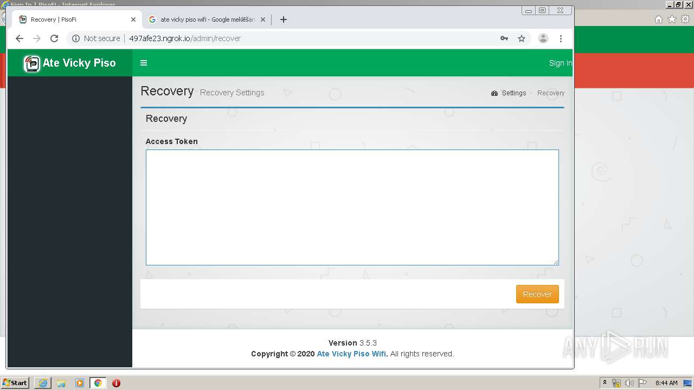694x390 pixels.
Task: Click the Sign in link
Action: click(560, 63)
